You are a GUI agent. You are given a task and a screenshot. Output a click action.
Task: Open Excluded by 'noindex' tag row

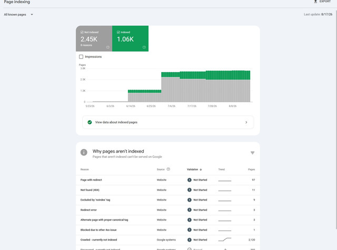[168, 200]
